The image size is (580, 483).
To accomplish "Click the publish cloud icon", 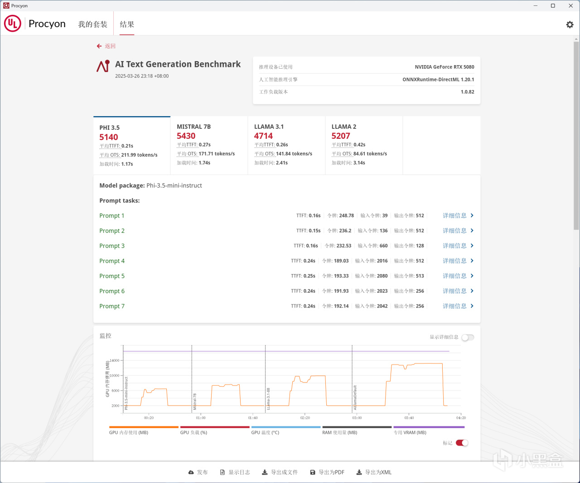I will click(x=191, y=472).
